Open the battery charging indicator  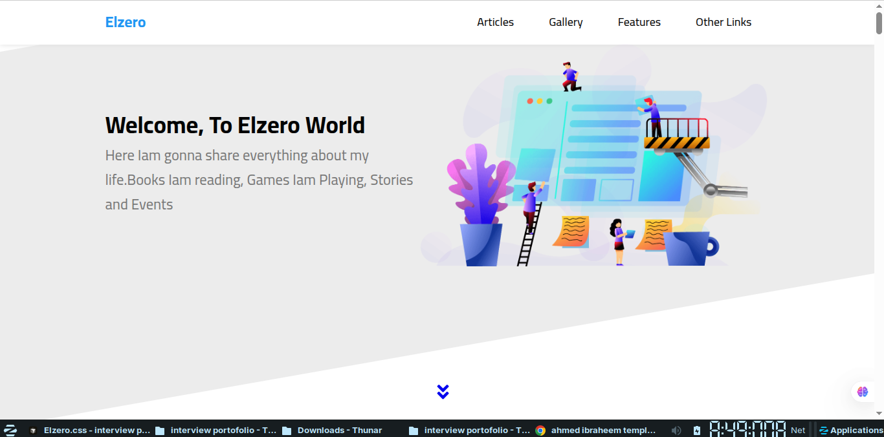(697, 430)
